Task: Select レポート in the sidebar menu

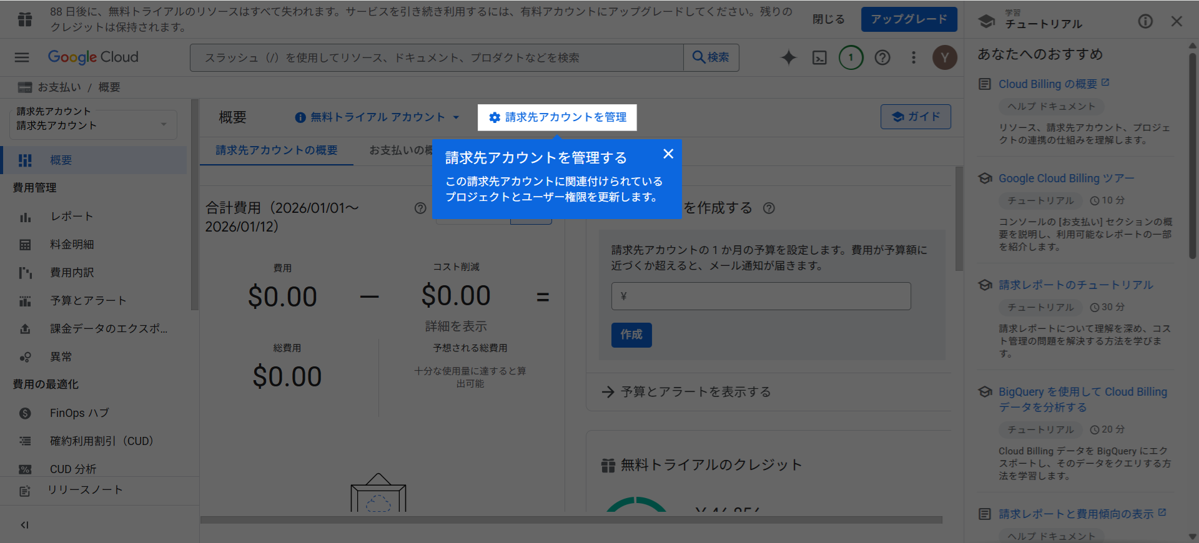Action: coord(72,217)
